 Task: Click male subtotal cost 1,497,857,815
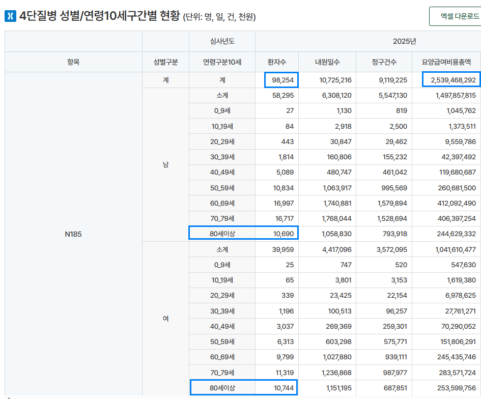point(446,95)
